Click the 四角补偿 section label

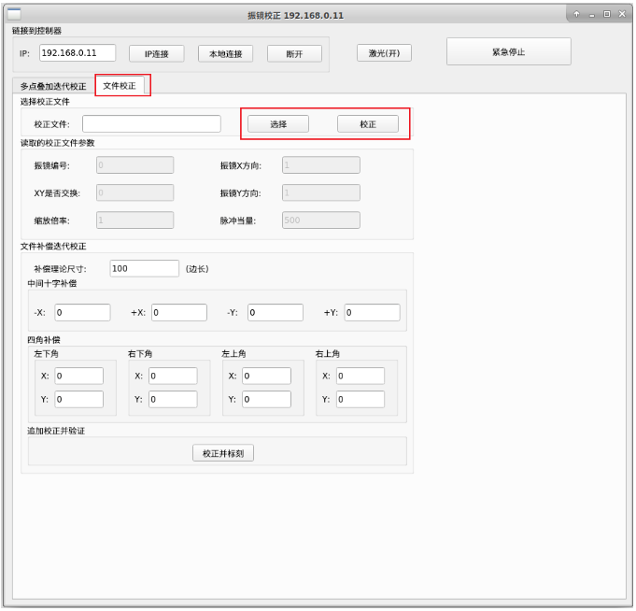tap(44, 340)
